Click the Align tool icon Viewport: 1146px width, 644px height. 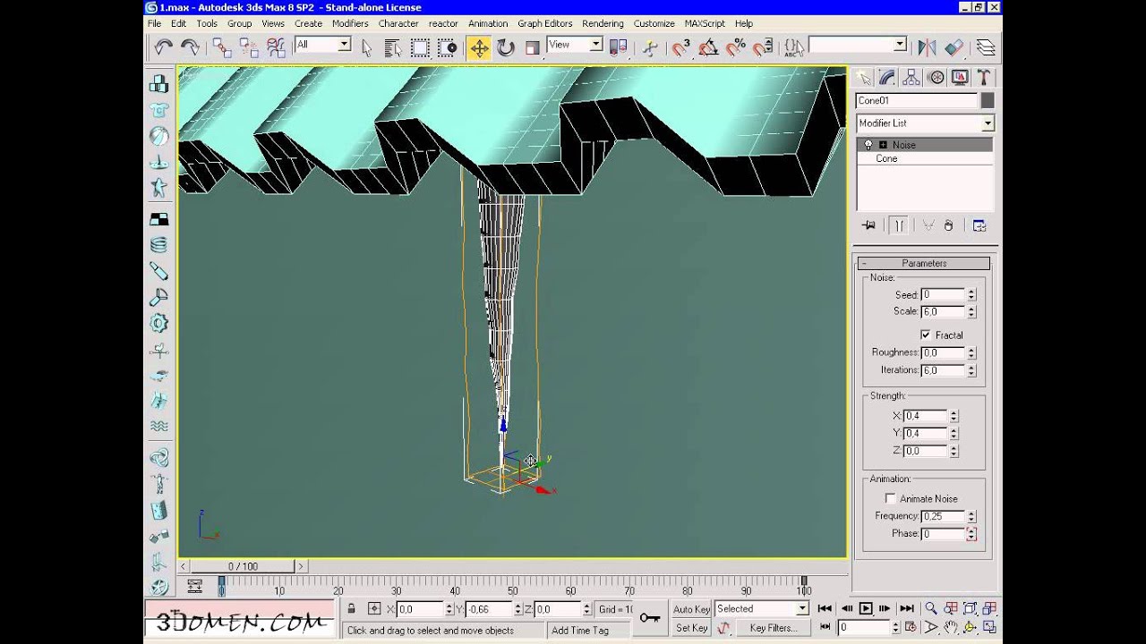click(954, 47)
